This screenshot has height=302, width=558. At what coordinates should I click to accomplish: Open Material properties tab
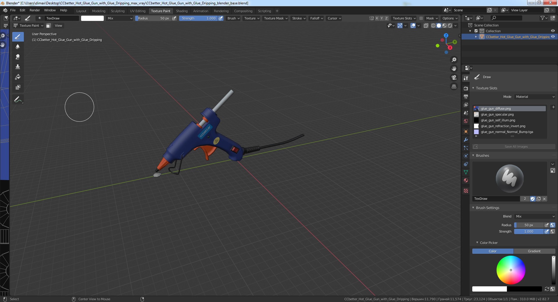pyautogui.click(x=466, y=180)
